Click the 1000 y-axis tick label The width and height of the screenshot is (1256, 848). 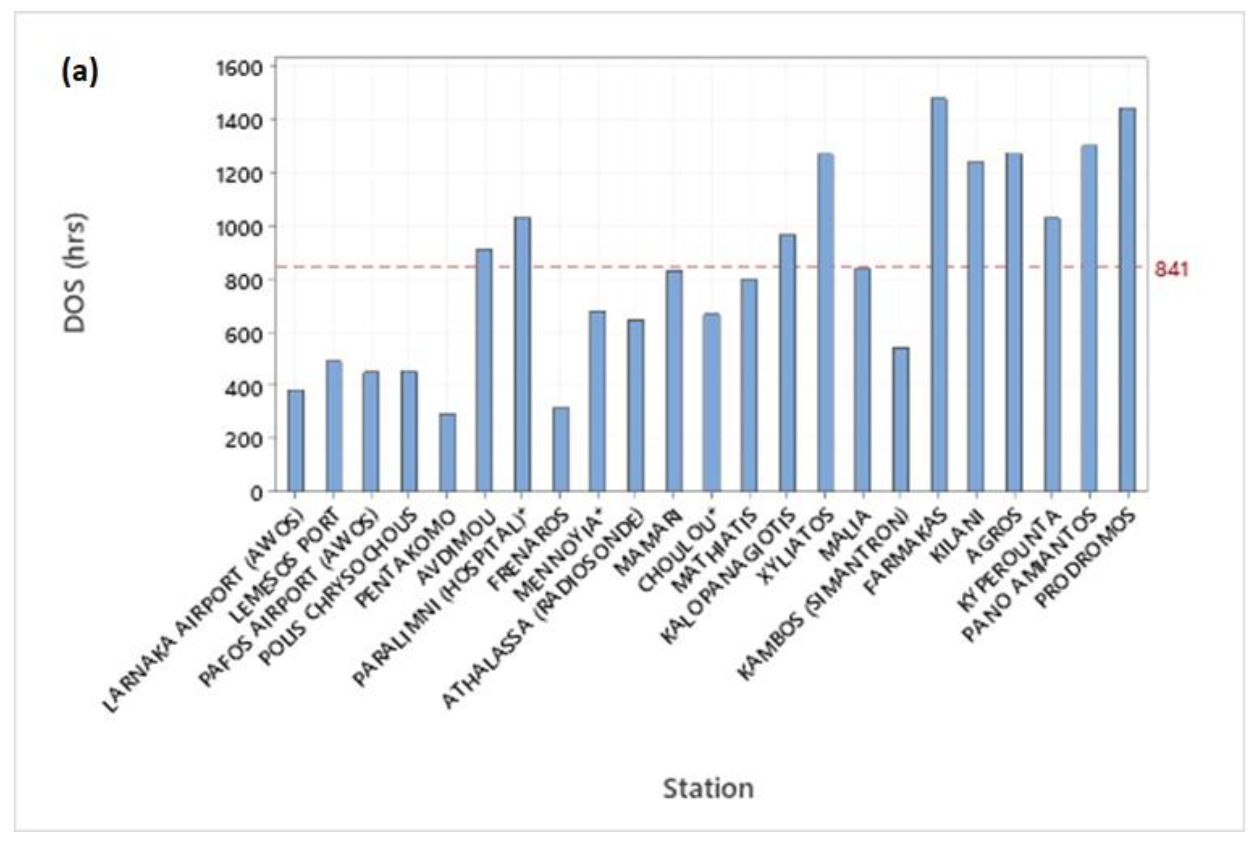[x=239, y=227]
